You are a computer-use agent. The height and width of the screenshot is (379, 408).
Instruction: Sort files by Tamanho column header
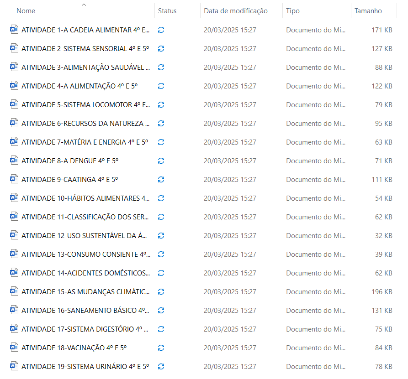pyautogui.click(x=368, y=11)
